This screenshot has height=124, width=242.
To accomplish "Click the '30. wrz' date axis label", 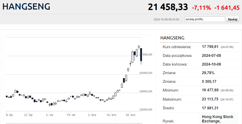I will click(x=130, y=115).
